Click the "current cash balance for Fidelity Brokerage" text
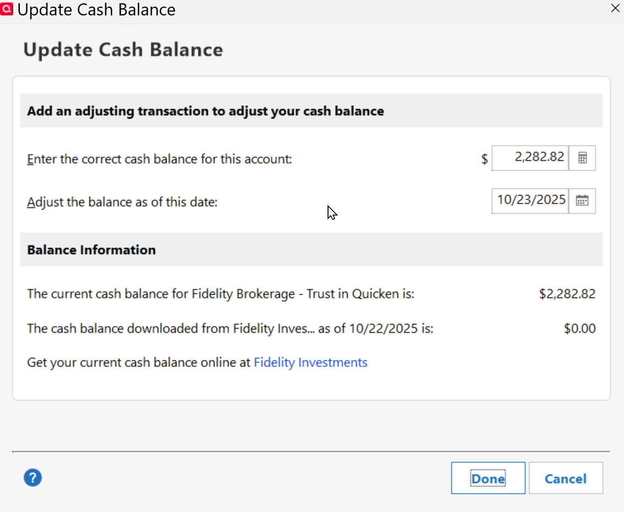This screenshot has height=512, width=624. (x=220, y=294)
